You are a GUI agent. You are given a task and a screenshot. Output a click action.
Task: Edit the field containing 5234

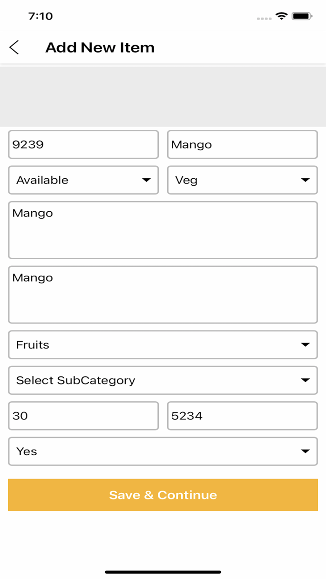[x=242, y=416]
